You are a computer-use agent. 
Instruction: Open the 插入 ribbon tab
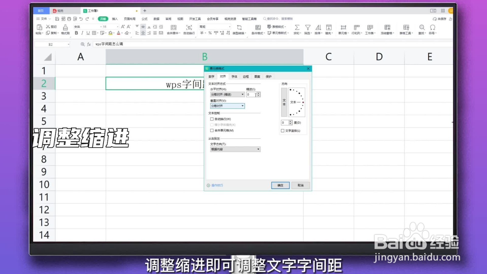point(115,19)
